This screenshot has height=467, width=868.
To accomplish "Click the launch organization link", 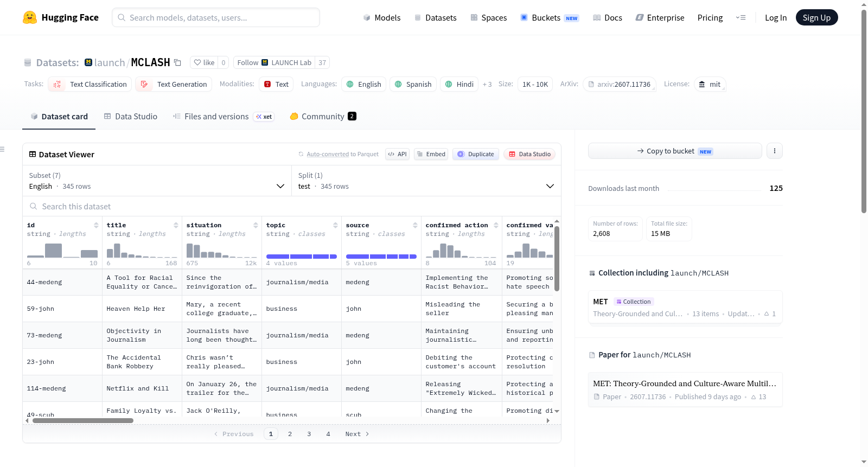I will [x=110, y=62].
